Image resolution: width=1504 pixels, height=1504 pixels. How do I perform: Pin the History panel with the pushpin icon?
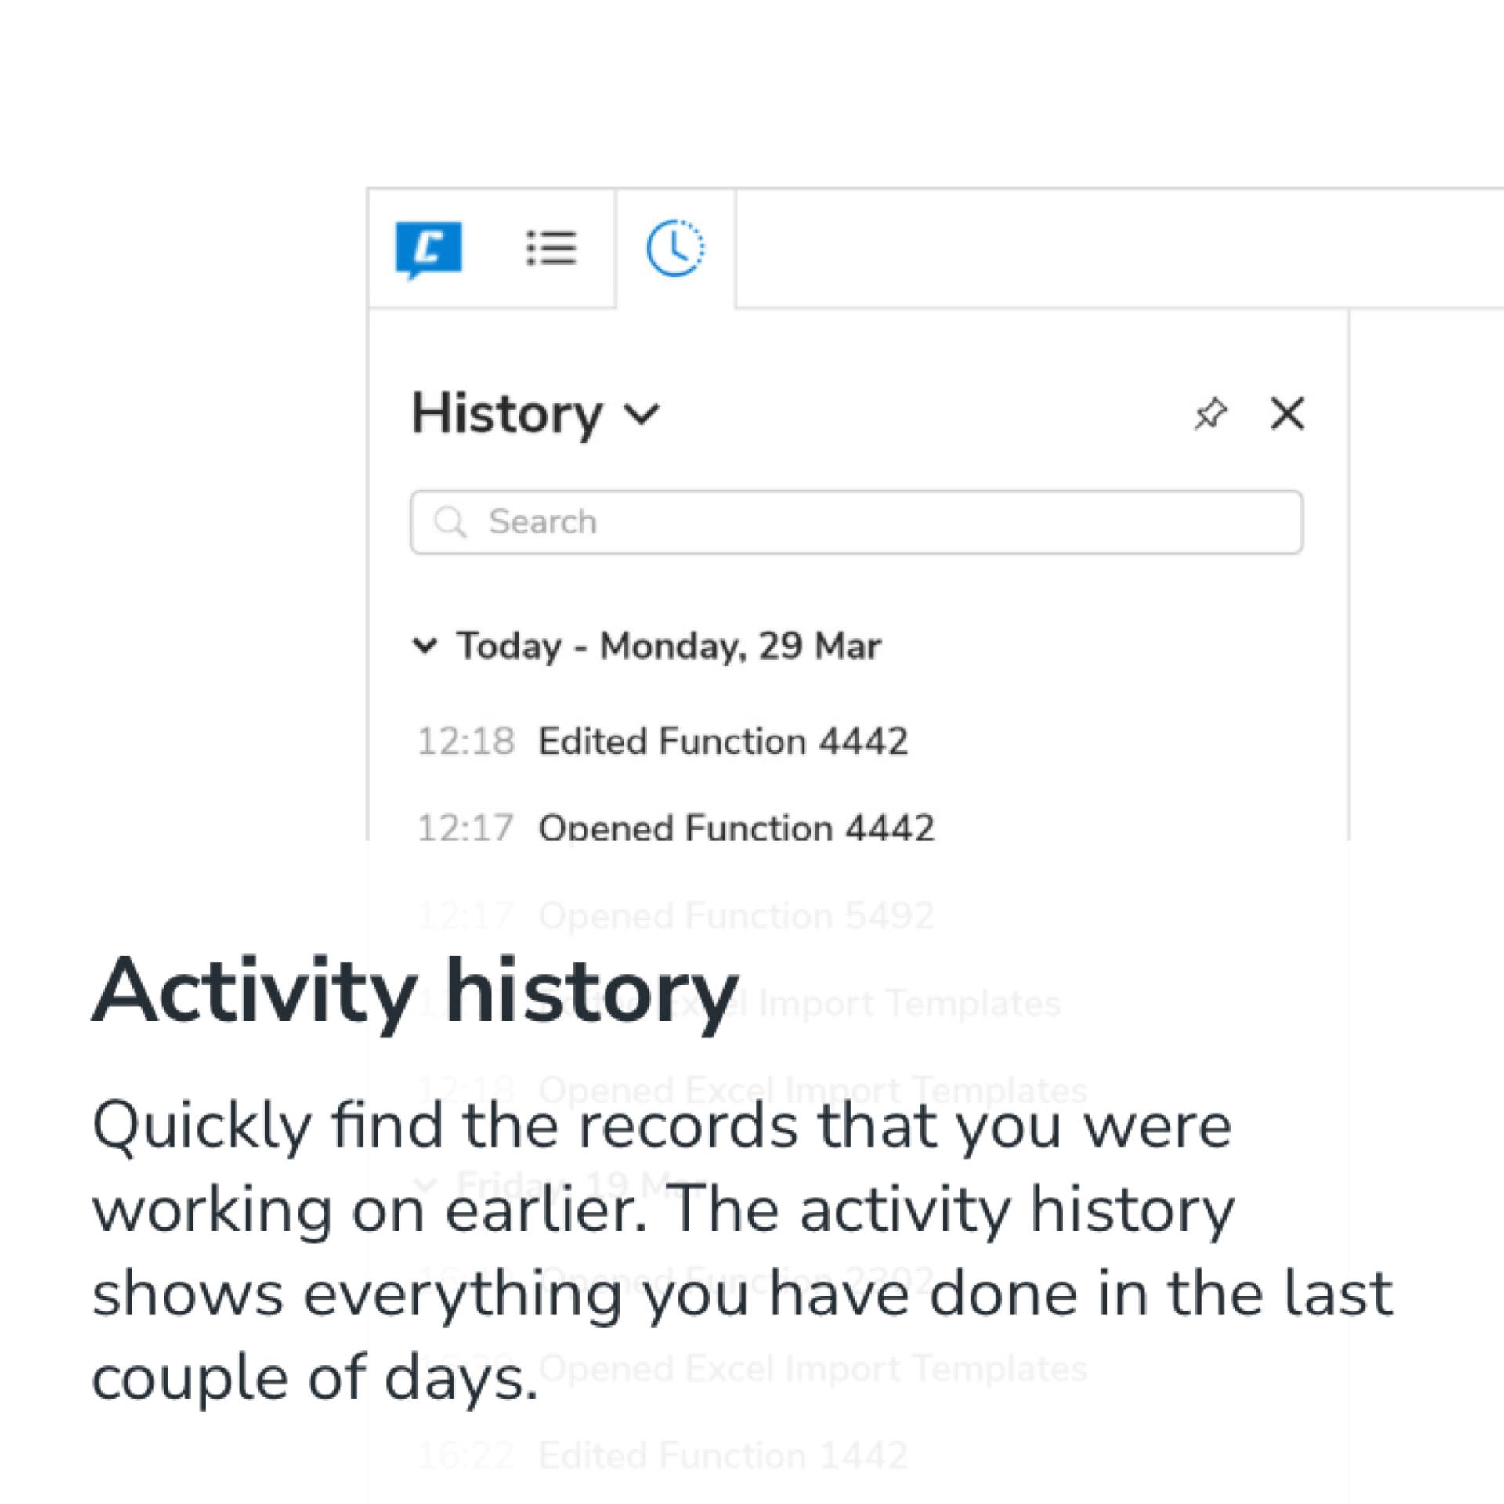(1210, 414)
